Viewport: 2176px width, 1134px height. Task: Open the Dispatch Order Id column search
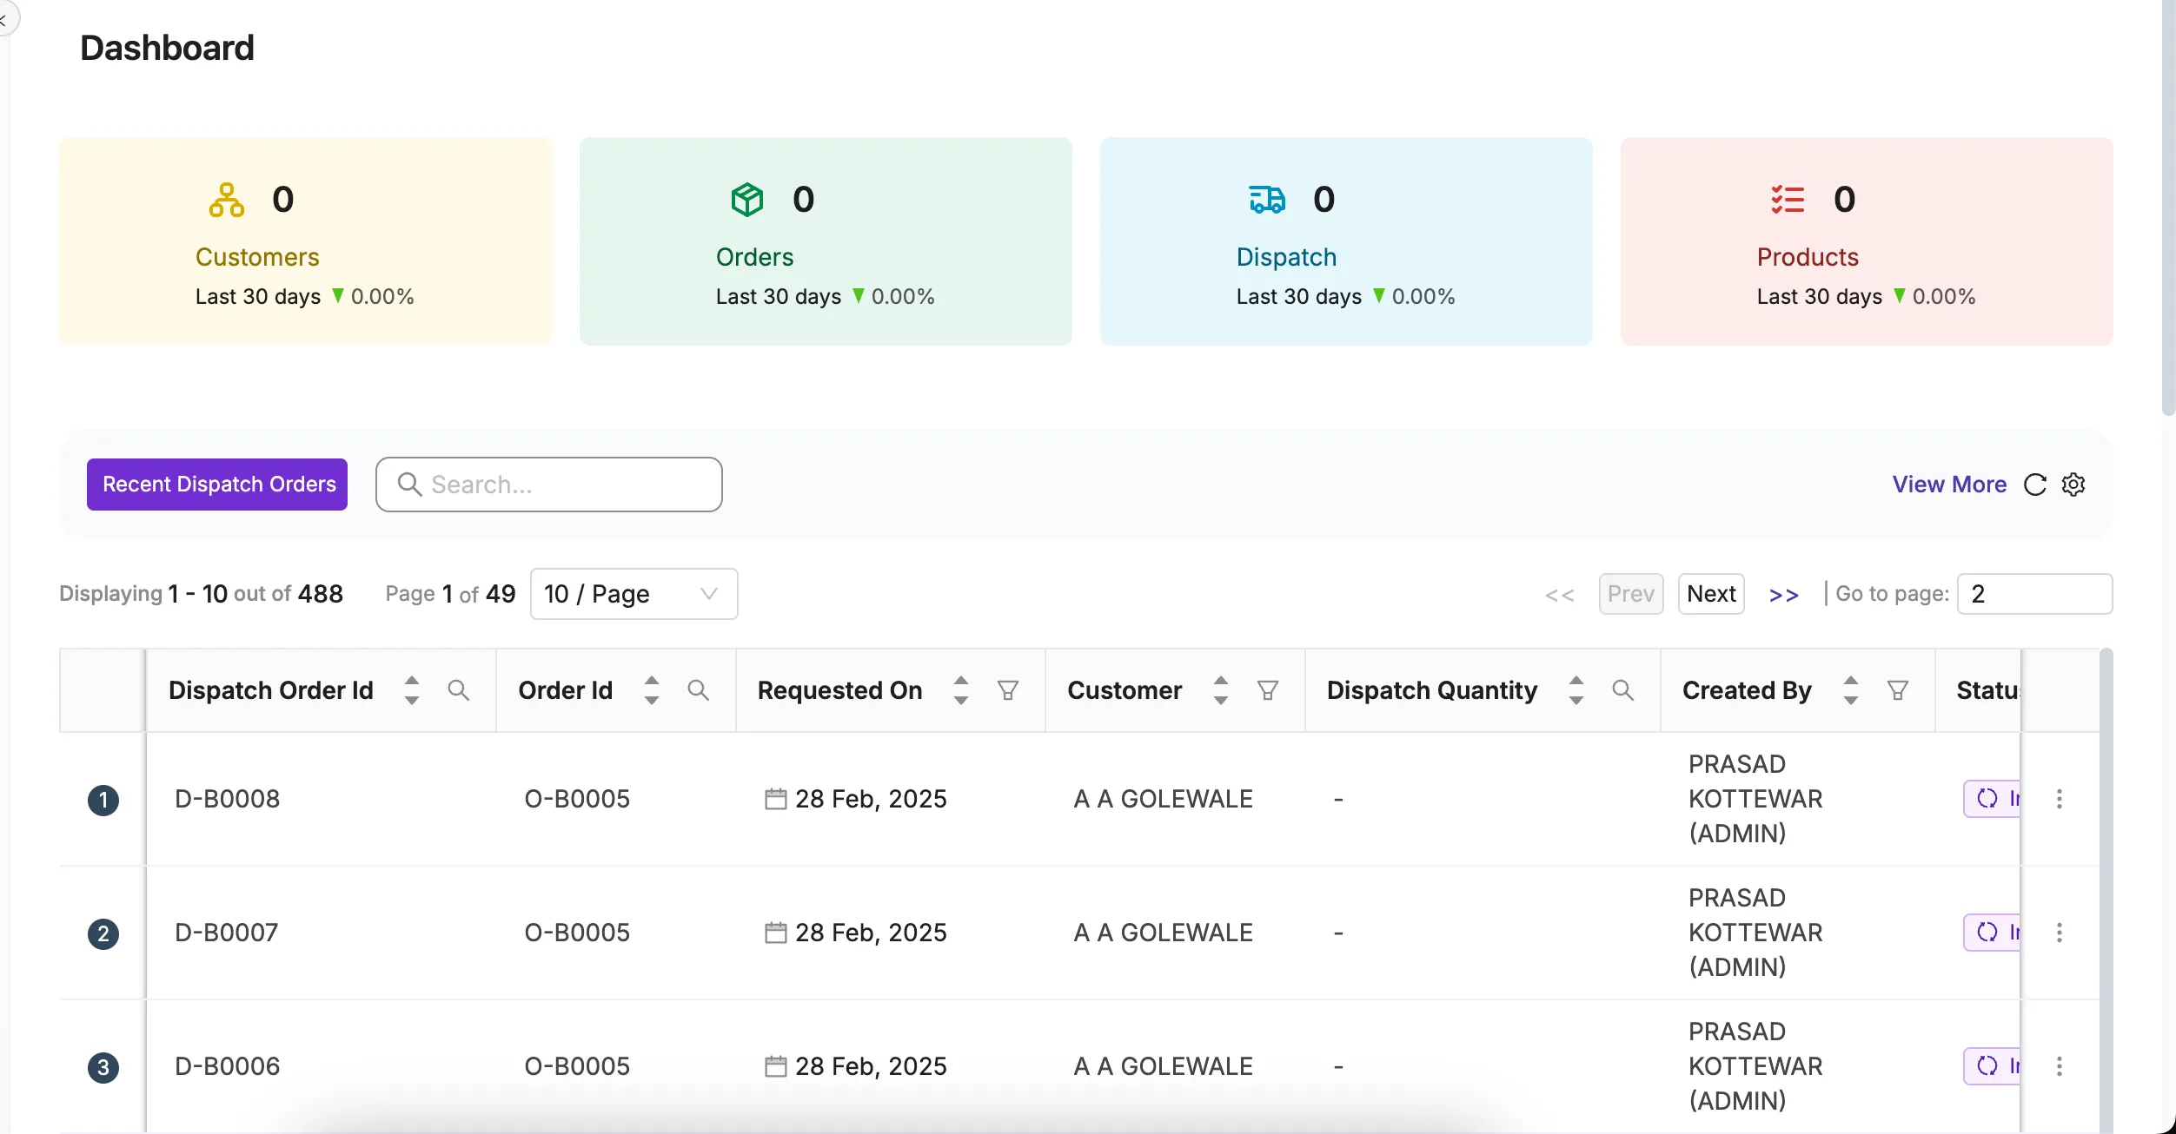click(458, 689)
